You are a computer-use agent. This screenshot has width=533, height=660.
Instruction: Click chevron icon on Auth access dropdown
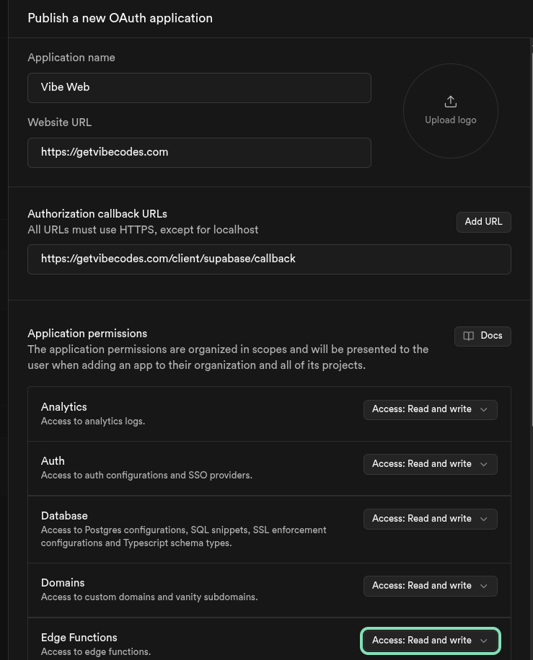[484, 464]
